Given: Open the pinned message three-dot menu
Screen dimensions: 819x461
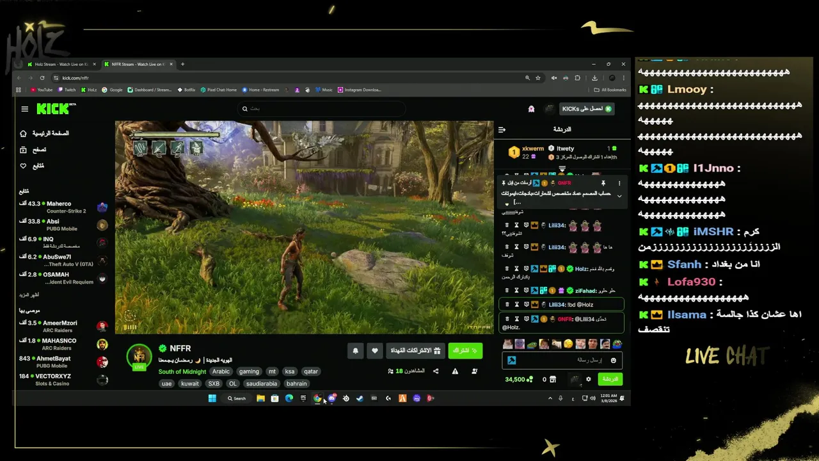Looking at the screenshot, I should [x=619, y=183].
